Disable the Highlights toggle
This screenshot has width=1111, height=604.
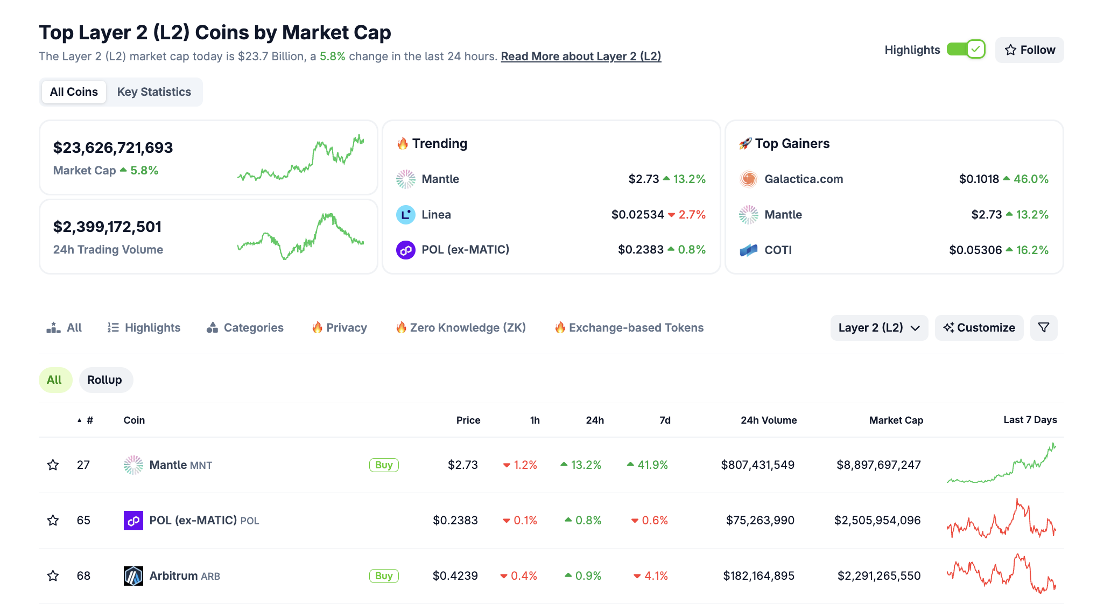tap(966, 49)
